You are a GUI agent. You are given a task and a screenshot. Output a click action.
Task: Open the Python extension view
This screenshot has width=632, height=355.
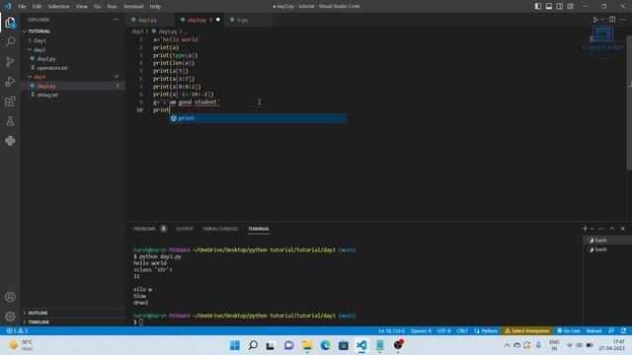[10, 140]
